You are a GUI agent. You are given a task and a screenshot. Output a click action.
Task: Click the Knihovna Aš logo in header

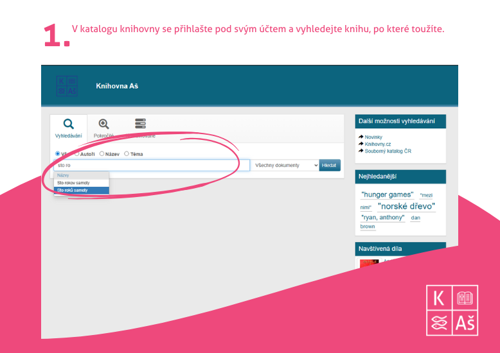67,86
